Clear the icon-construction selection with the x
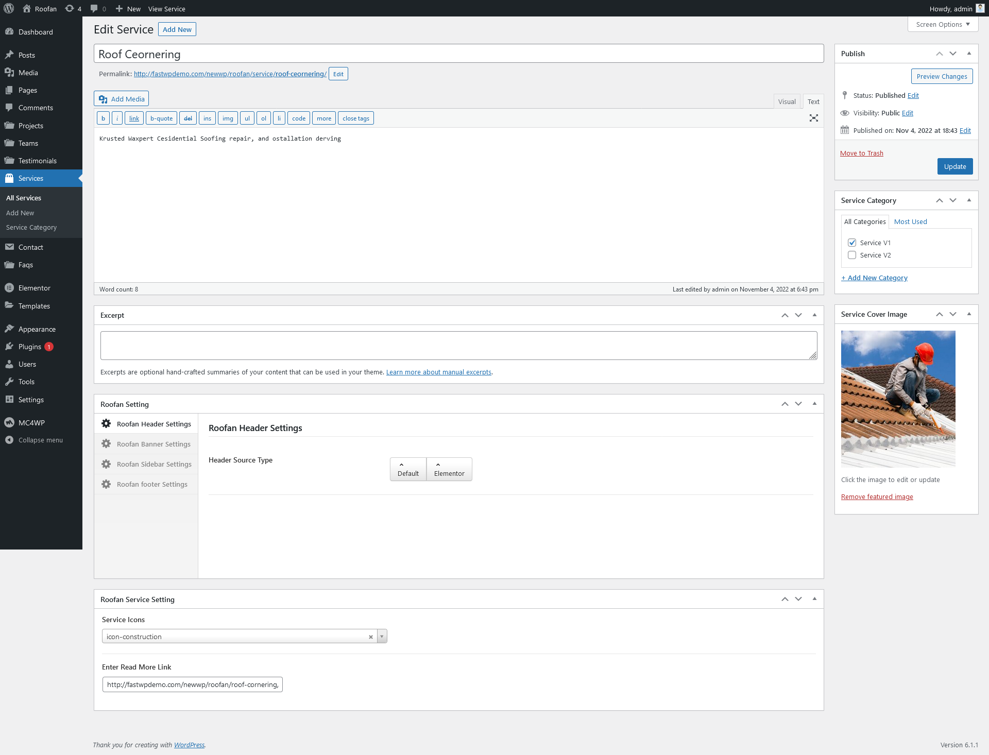This screenshot has width=989, height=755. coord(370,637)
